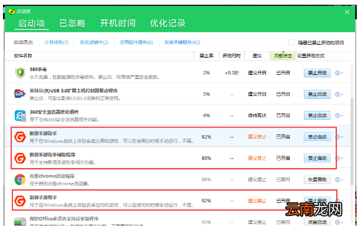Open settings gear for 360杀毒 row
Screen dimensions: 364x226
[339, 73]
